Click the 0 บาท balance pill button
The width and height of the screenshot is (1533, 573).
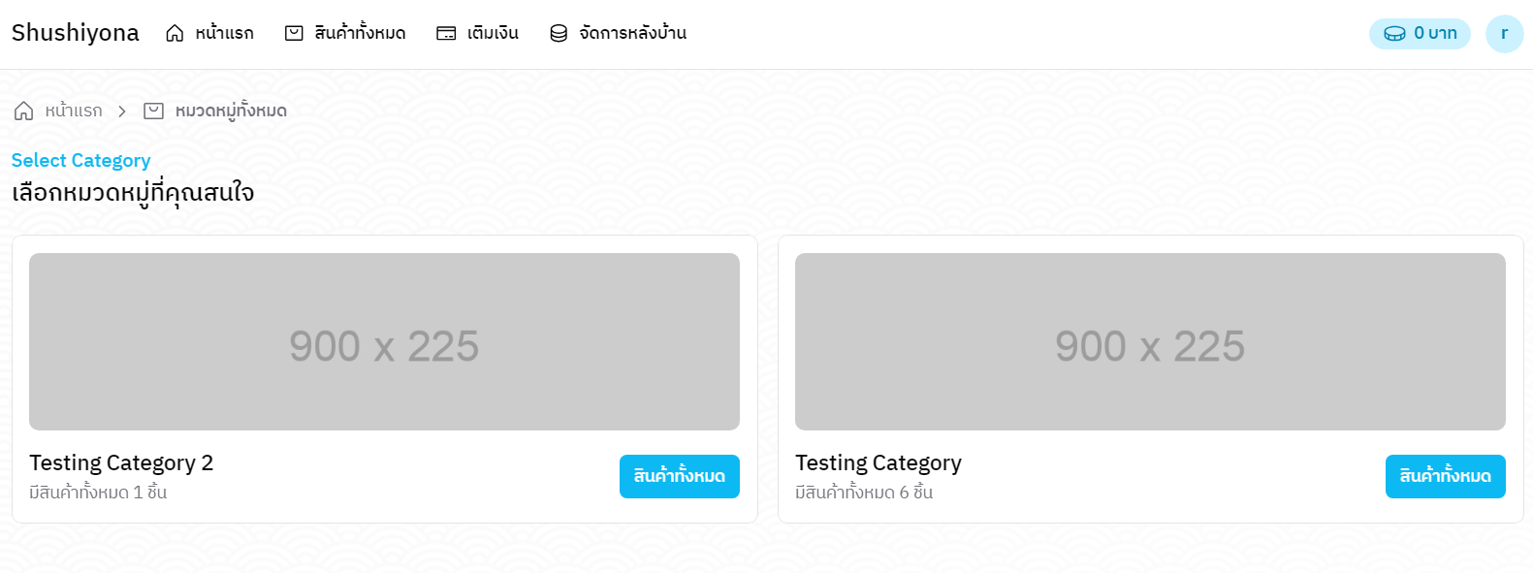coord(1420,33)
